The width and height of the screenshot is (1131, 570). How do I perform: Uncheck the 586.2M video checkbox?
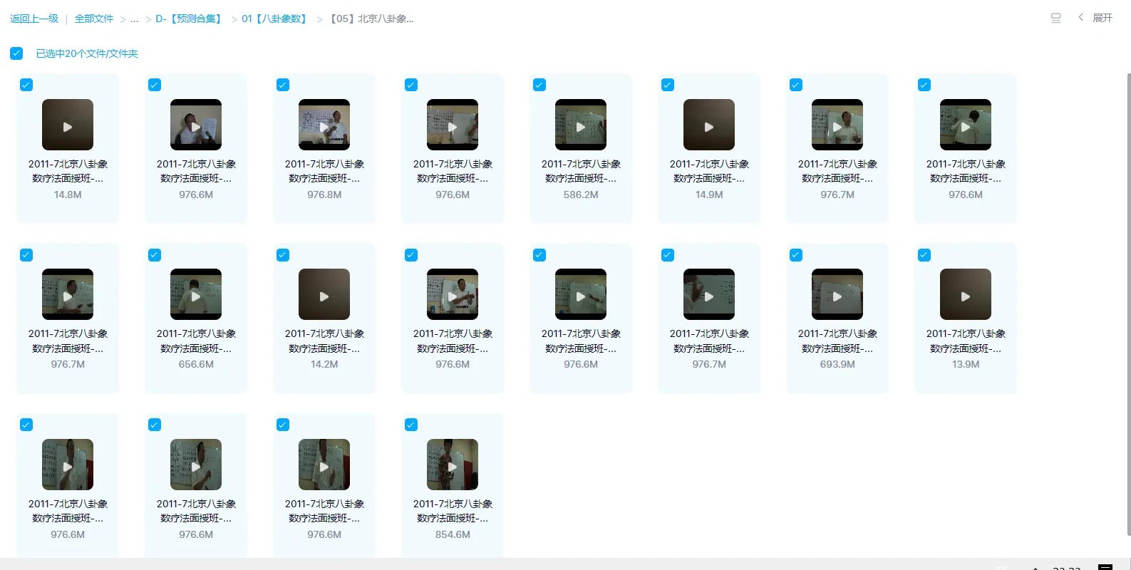539,85
